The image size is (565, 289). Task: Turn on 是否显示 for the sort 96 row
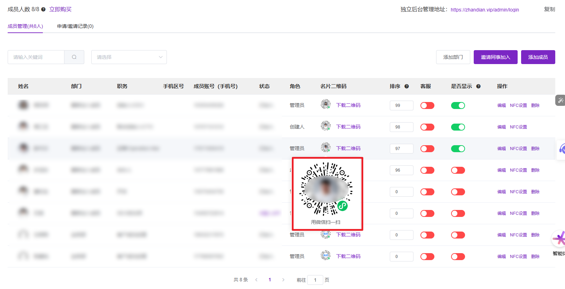[x=458, y=170]
